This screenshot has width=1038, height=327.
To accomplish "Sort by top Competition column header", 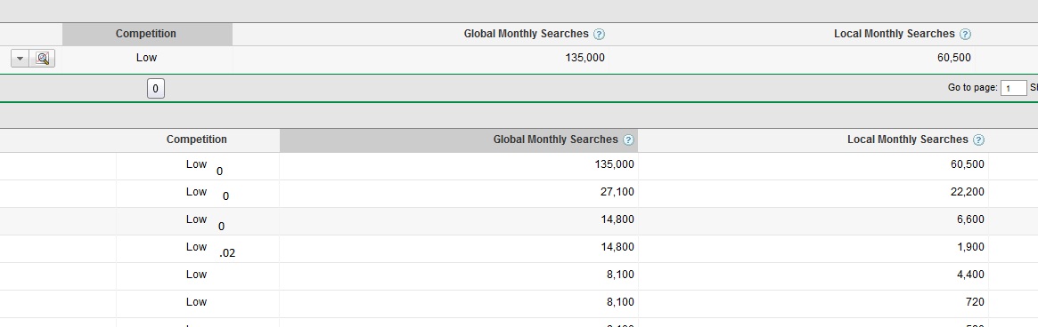I will [x=148, y=35].
